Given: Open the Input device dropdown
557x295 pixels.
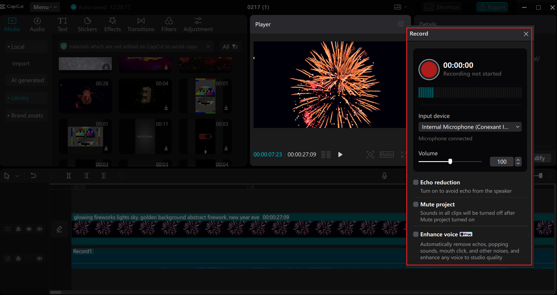Looking at the screenshot, I should coord(470,127).
